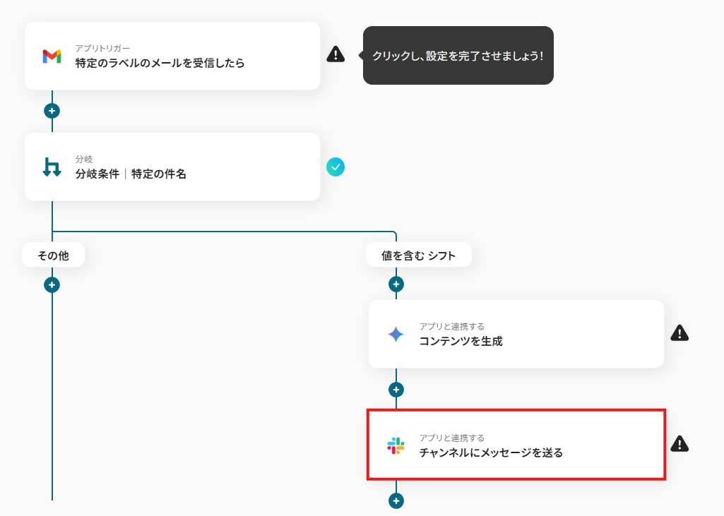Click the warning icon beside コンテンツを生成
Screen dimensions: 724x516
click(680, 332)
